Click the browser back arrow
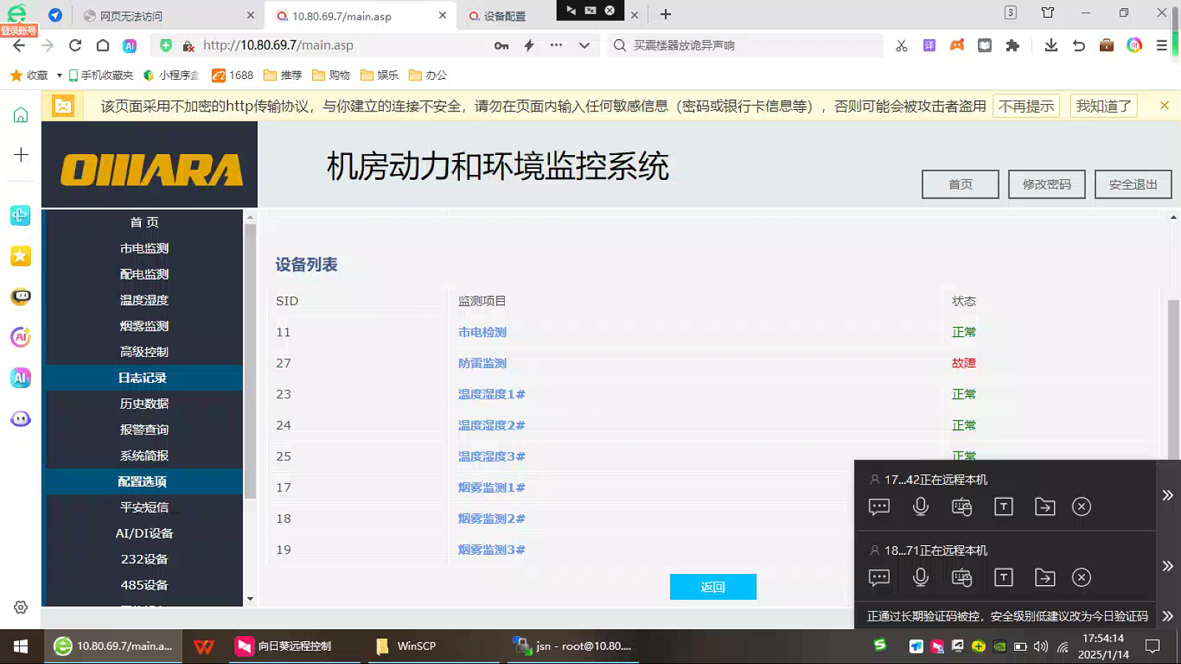This screenshot has width=1181, height=664. (x=20, y=46)
